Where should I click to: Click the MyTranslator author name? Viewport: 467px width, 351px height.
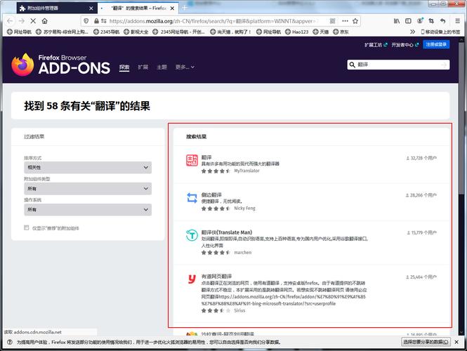point(246,171)
